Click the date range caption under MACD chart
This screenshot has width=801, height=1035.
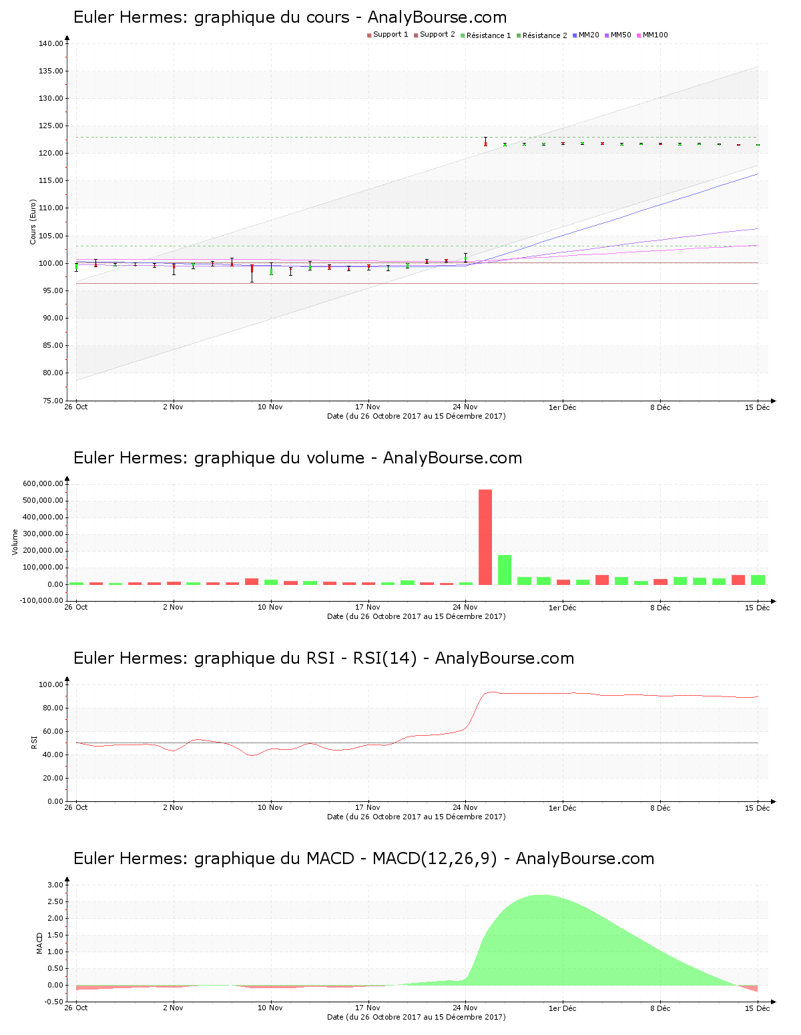click(417, 1017)
